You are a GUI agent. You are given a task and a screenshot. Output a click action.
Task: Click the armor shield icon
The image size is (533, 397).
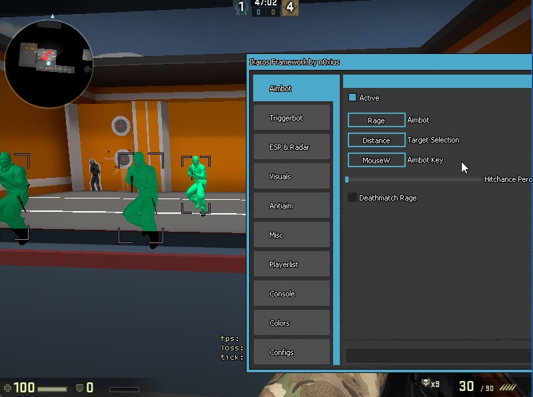79,388
